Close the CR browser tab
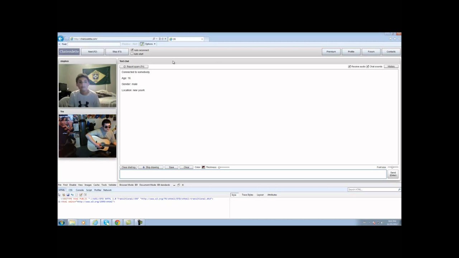 click(x=202, y=39)
